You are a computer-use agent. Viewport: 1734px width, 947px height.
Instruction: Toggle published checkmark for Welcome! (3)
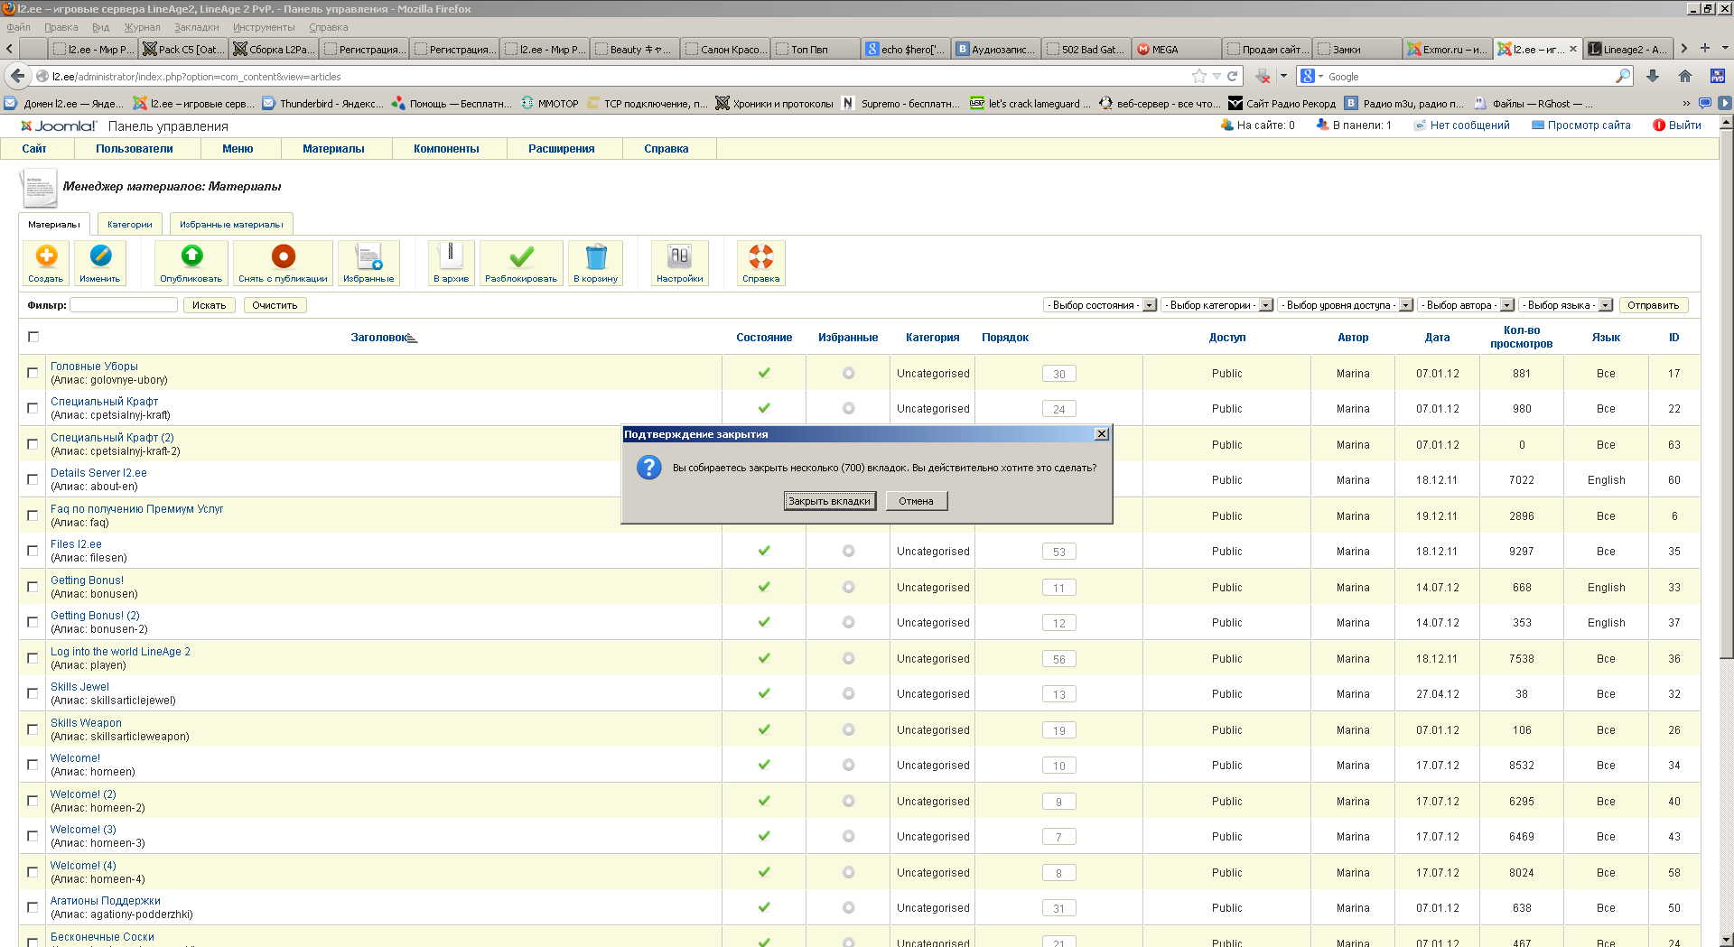click(764, 836)
